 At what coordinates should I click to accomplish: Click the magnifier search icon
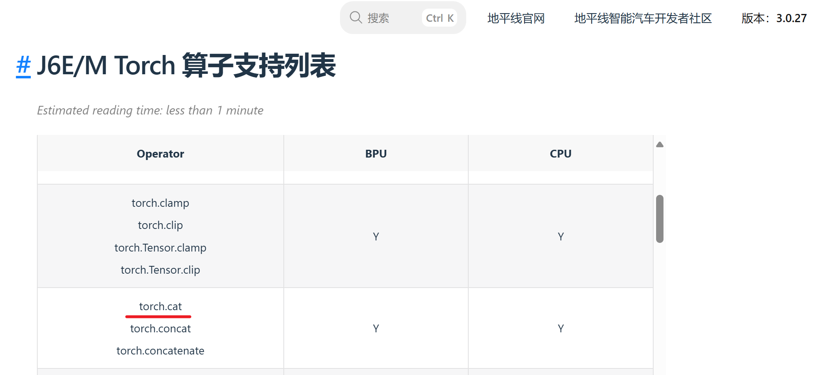coord(355,18)
